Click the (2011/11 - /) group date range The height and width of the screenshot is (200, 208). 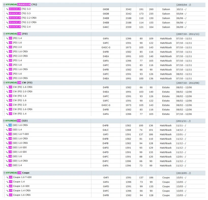pos(183,121)
